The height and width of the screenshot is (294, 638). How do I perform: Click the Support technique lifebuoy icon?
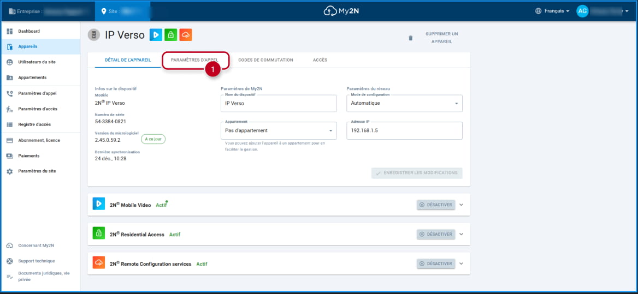(x=10, y=261)
